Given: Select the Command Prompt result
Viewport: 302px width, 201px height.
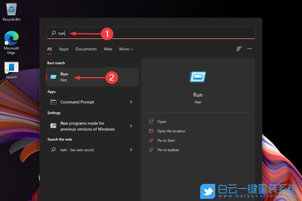Looking at the screenshot, I should (x=92, y=102).
